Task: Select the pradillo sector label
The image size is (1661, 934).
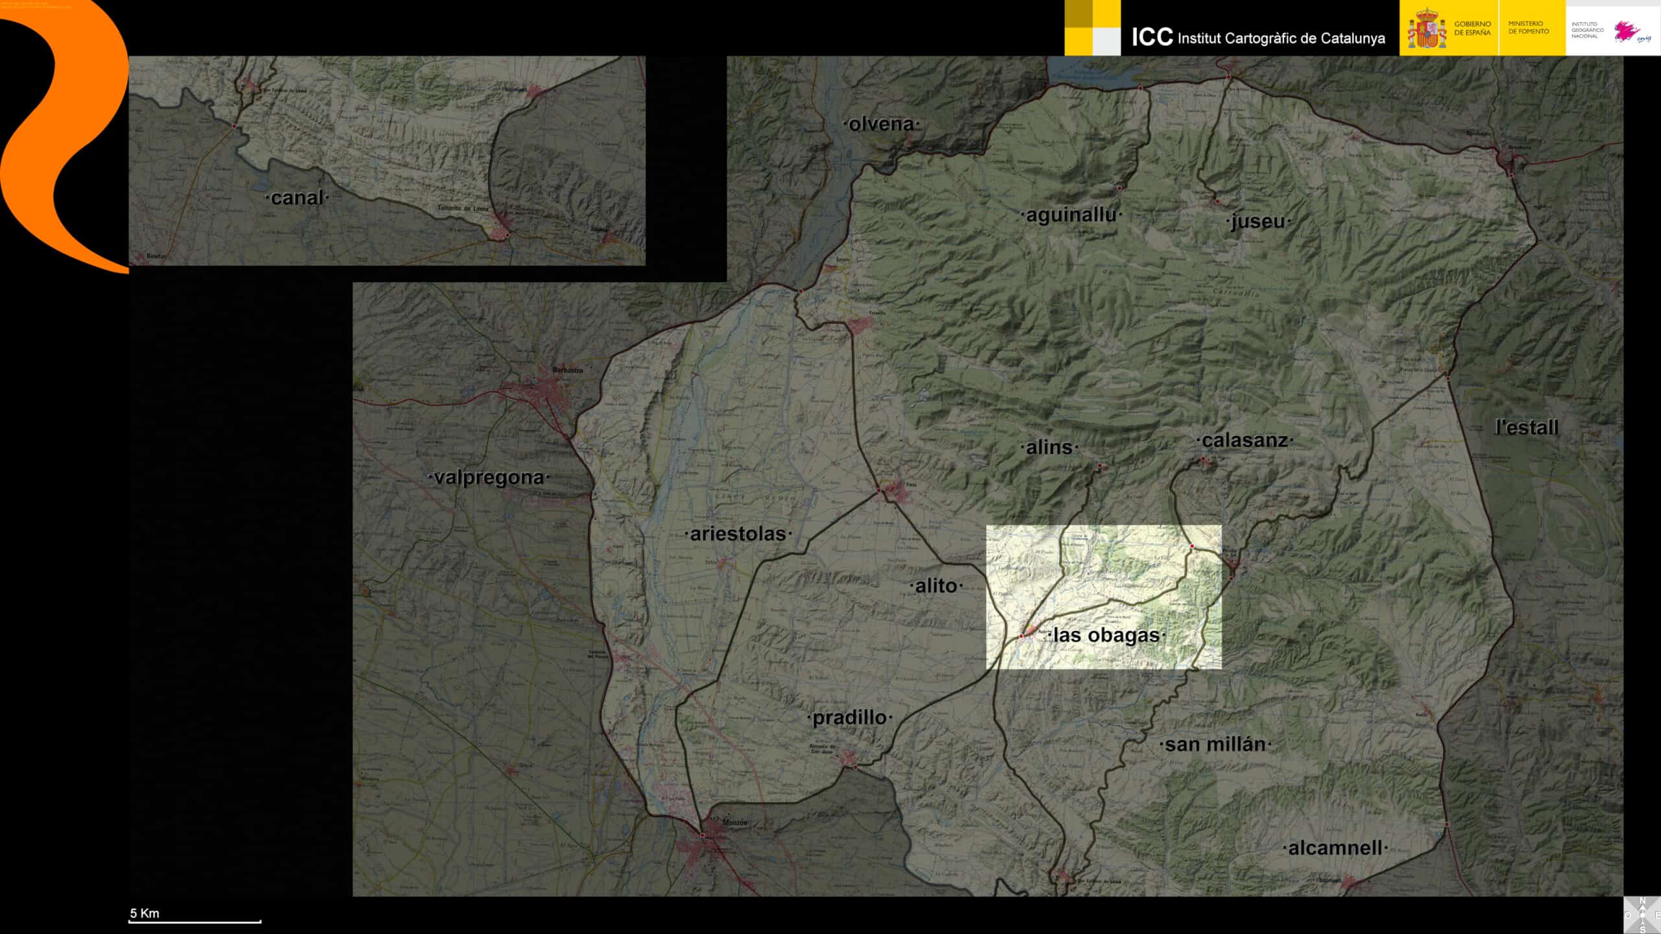Action: point(849,717)
